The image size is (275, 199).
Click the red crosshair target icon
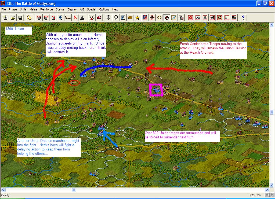click(152, 17)
